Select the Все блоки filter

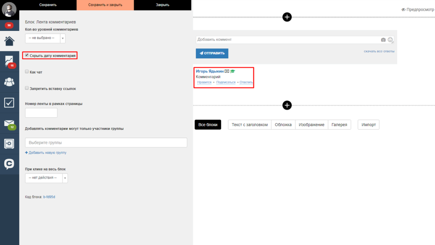point(208,125)
